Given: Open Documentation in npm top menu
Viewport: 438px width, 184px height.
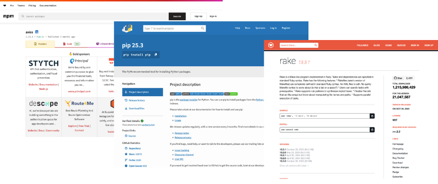Looking at the screenshot, I should tap(48, 6).
